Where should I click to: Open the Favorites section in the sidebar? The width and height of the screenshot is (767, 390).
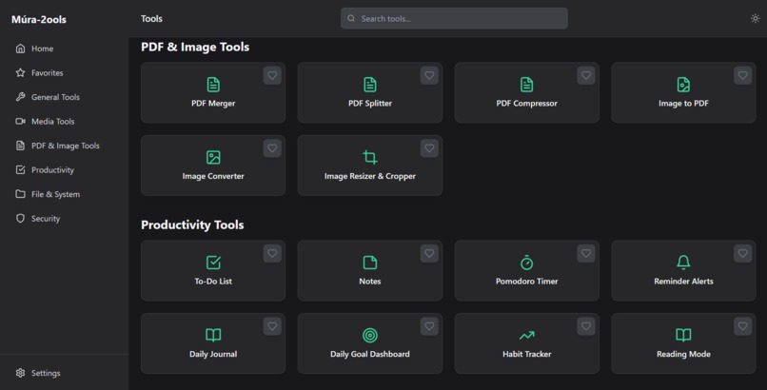tap(64, 73)
